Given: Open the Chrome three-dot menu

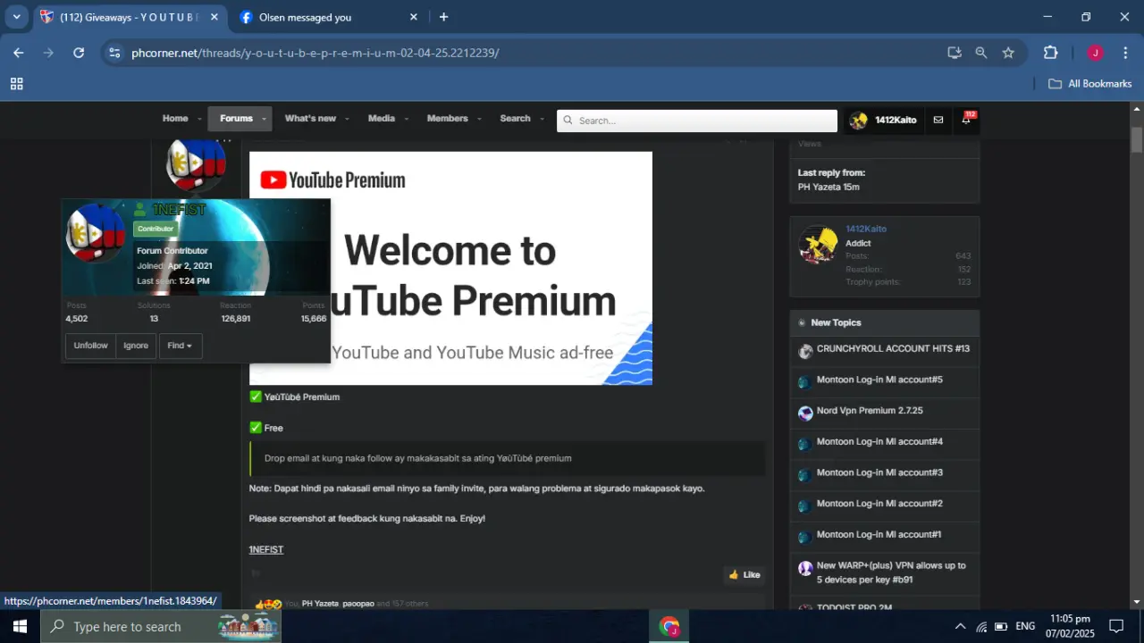Looking at the screenshot, I should pyautogui.click(x=1125, y=53).
